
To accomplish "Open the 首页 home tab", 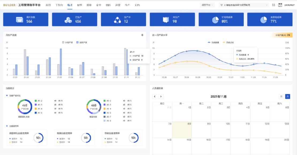I will point(48,5).
